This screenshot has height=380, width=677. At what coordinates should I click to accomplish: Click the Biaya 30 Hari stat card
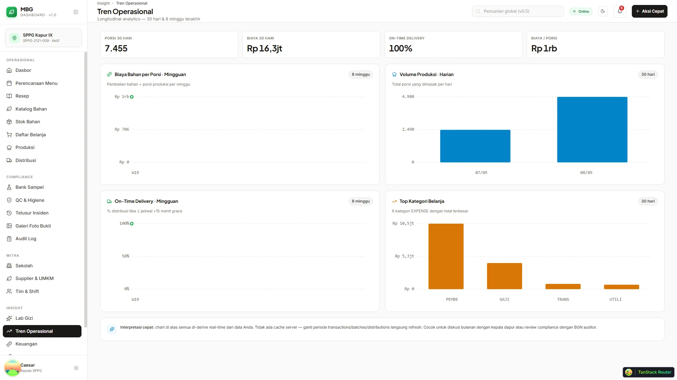(x=311, y=44)
